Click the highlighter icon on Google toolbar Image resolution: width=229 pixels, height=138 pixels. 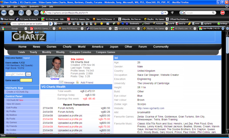tap(189, 24)
